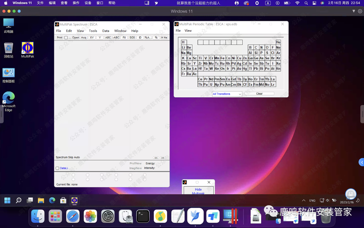Open the Data menu in Spectrum window
Image resolution: width=364 pixels, height=228 pixels.
point(106,31)
